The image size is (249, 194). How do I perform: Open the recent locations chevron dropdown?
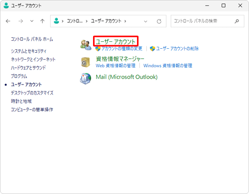point(32,21)
